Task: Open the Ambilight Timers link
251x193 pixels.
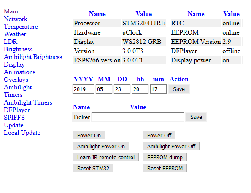Action: tap(28, 102)
